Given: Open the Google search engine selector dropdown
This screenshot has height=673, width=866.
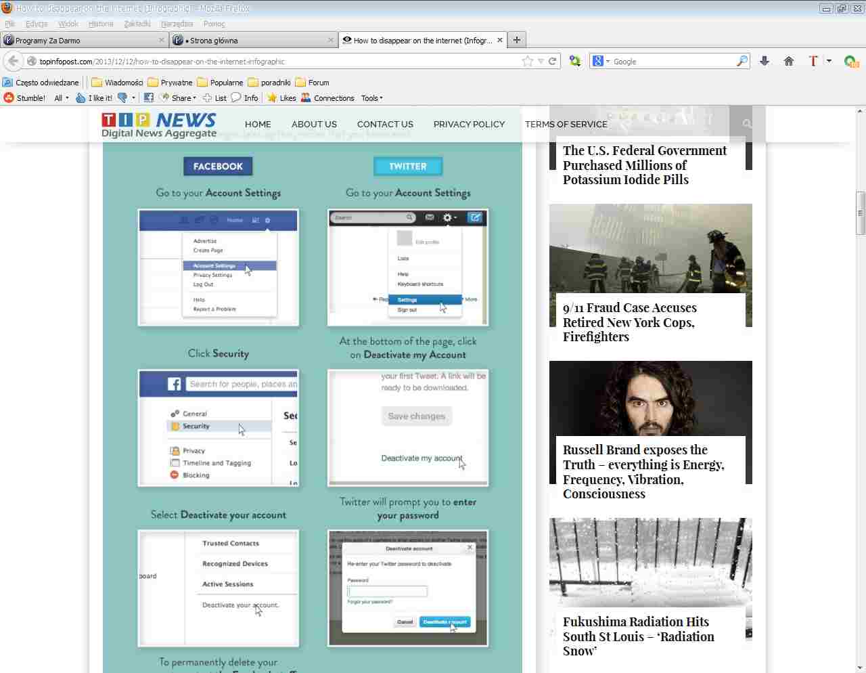Looking at the screenshot, I should tap(601, 61).
